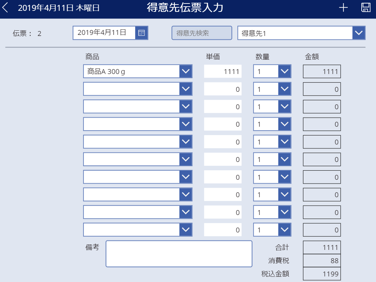The height and width of the screenshot is (282, 376).
Task: Create a new slip with the plus icon
Action: click(343, 7)
